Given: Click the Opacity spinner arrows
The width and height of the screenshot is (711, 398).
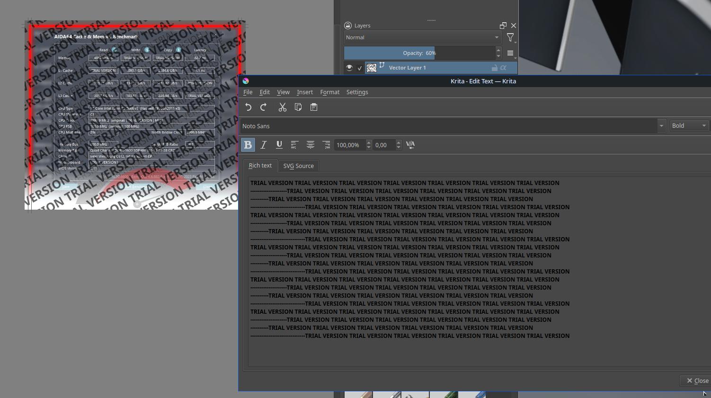Looking at the screenshot, I should pyautogui.click(x=498, y=53).
